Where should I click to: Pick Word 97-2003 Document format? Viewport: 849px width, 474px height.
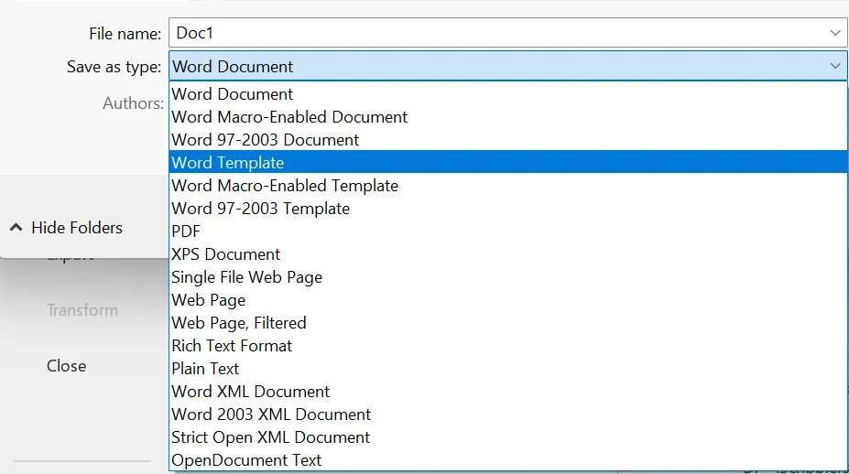coord(508,140)
